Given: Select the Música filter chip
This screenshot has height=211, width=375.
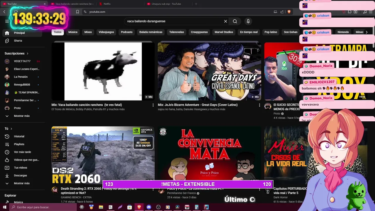Looking at the screenshot, I should pos(73,32).
